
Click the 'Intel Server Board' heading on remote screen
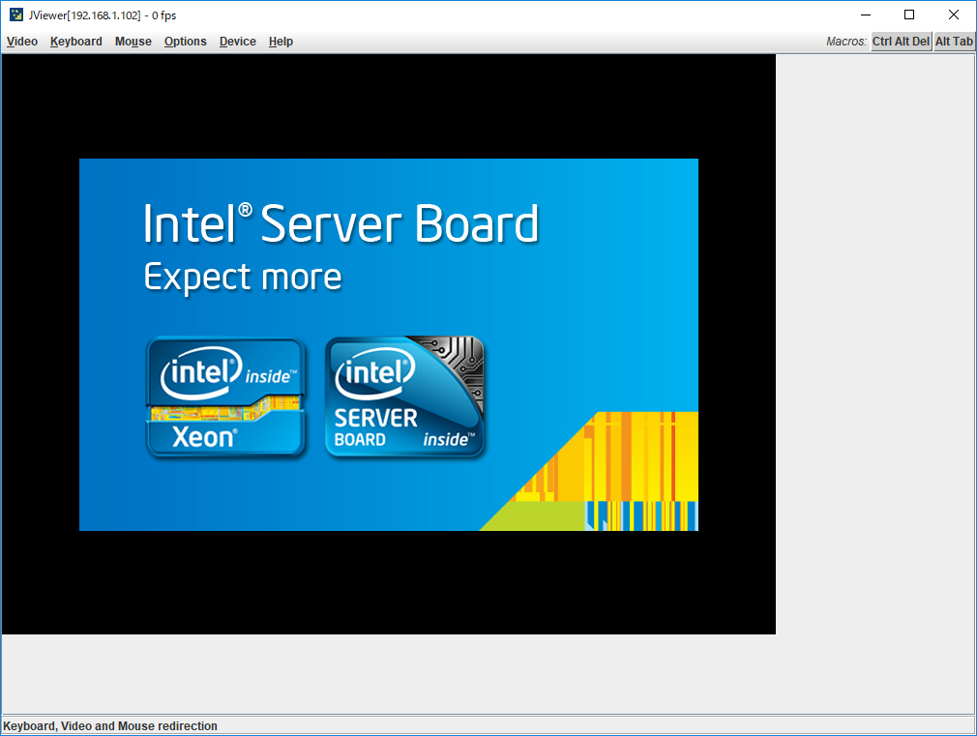point(340,223)
